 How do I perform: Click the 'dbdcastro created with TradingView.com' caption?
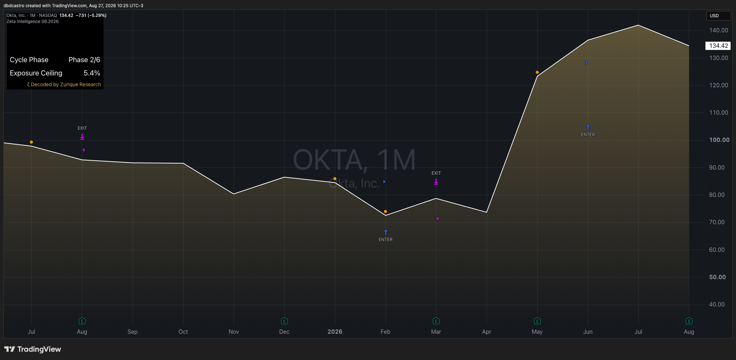(x=45, y=6)
